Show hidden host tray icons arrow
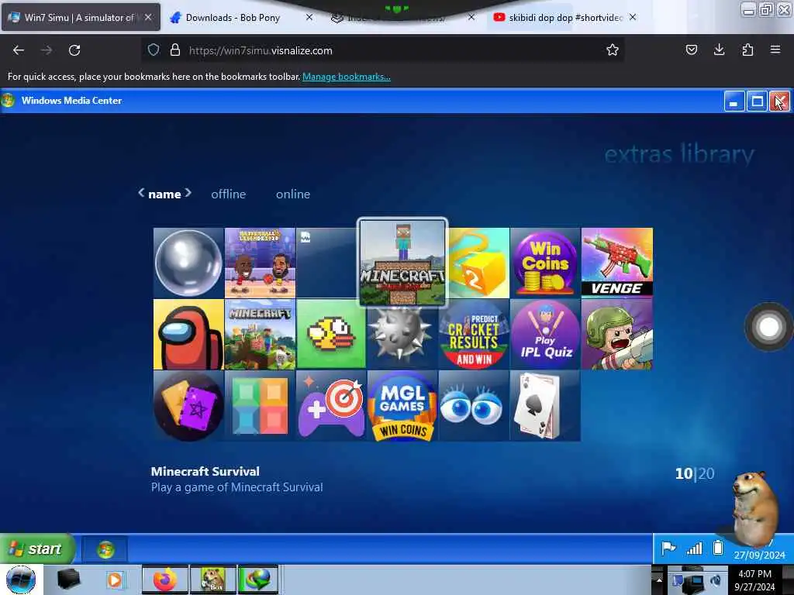 pos(659,580)
